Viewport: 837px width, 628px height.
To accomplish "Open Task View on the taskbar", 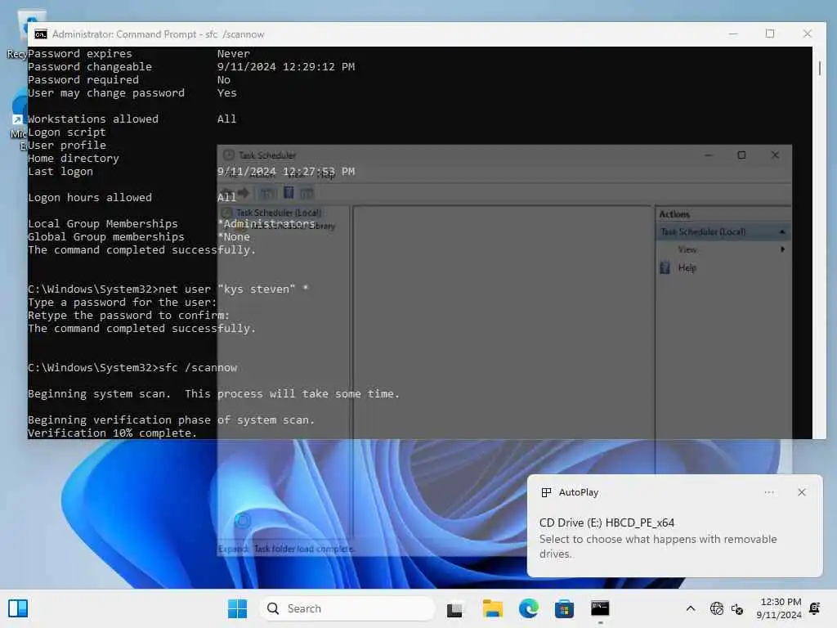I will [454, 608].
